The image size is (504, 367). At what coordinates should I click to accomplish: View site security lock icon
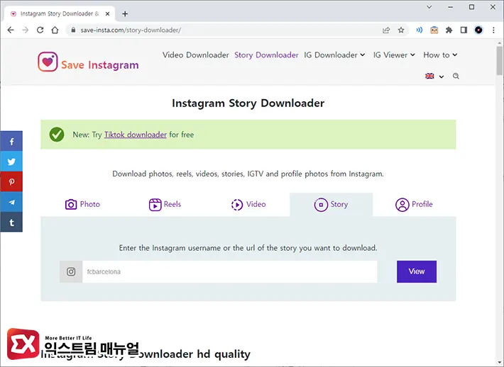(x=73, y=30)
